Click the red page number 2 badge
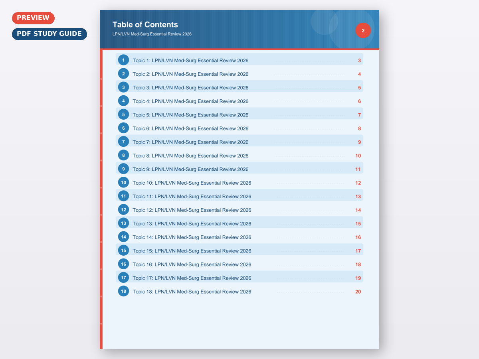479x359 pixels. 363,31
